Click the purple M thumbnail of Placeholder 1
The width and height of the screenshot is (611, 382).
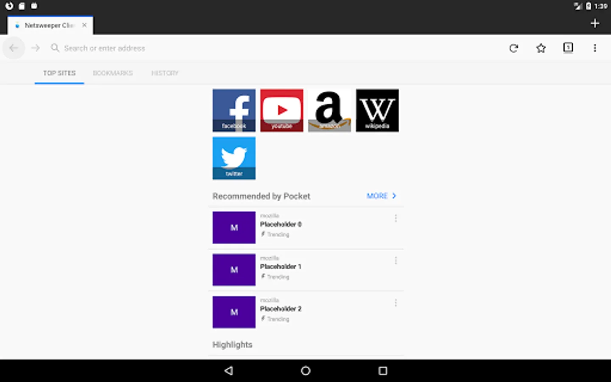pos(234,270)
